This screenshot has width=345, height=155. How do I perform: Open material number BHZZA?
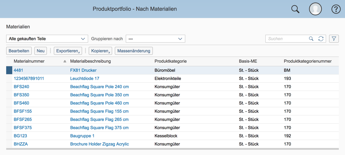coord(21,144)
